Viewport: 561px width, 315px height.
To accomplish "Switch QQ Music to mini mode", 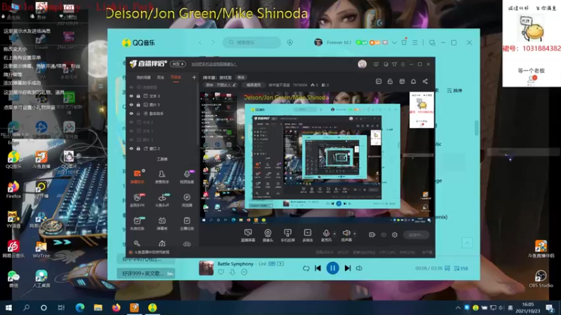I will [x=432, y=43].
